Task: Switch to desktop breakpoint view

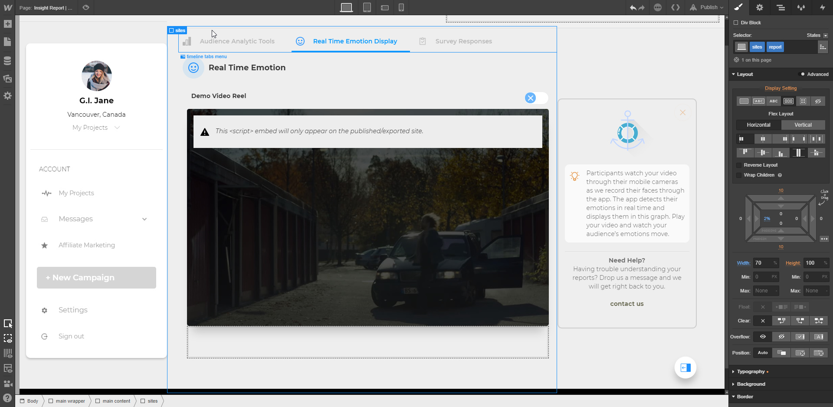Action: coord(346,7)
